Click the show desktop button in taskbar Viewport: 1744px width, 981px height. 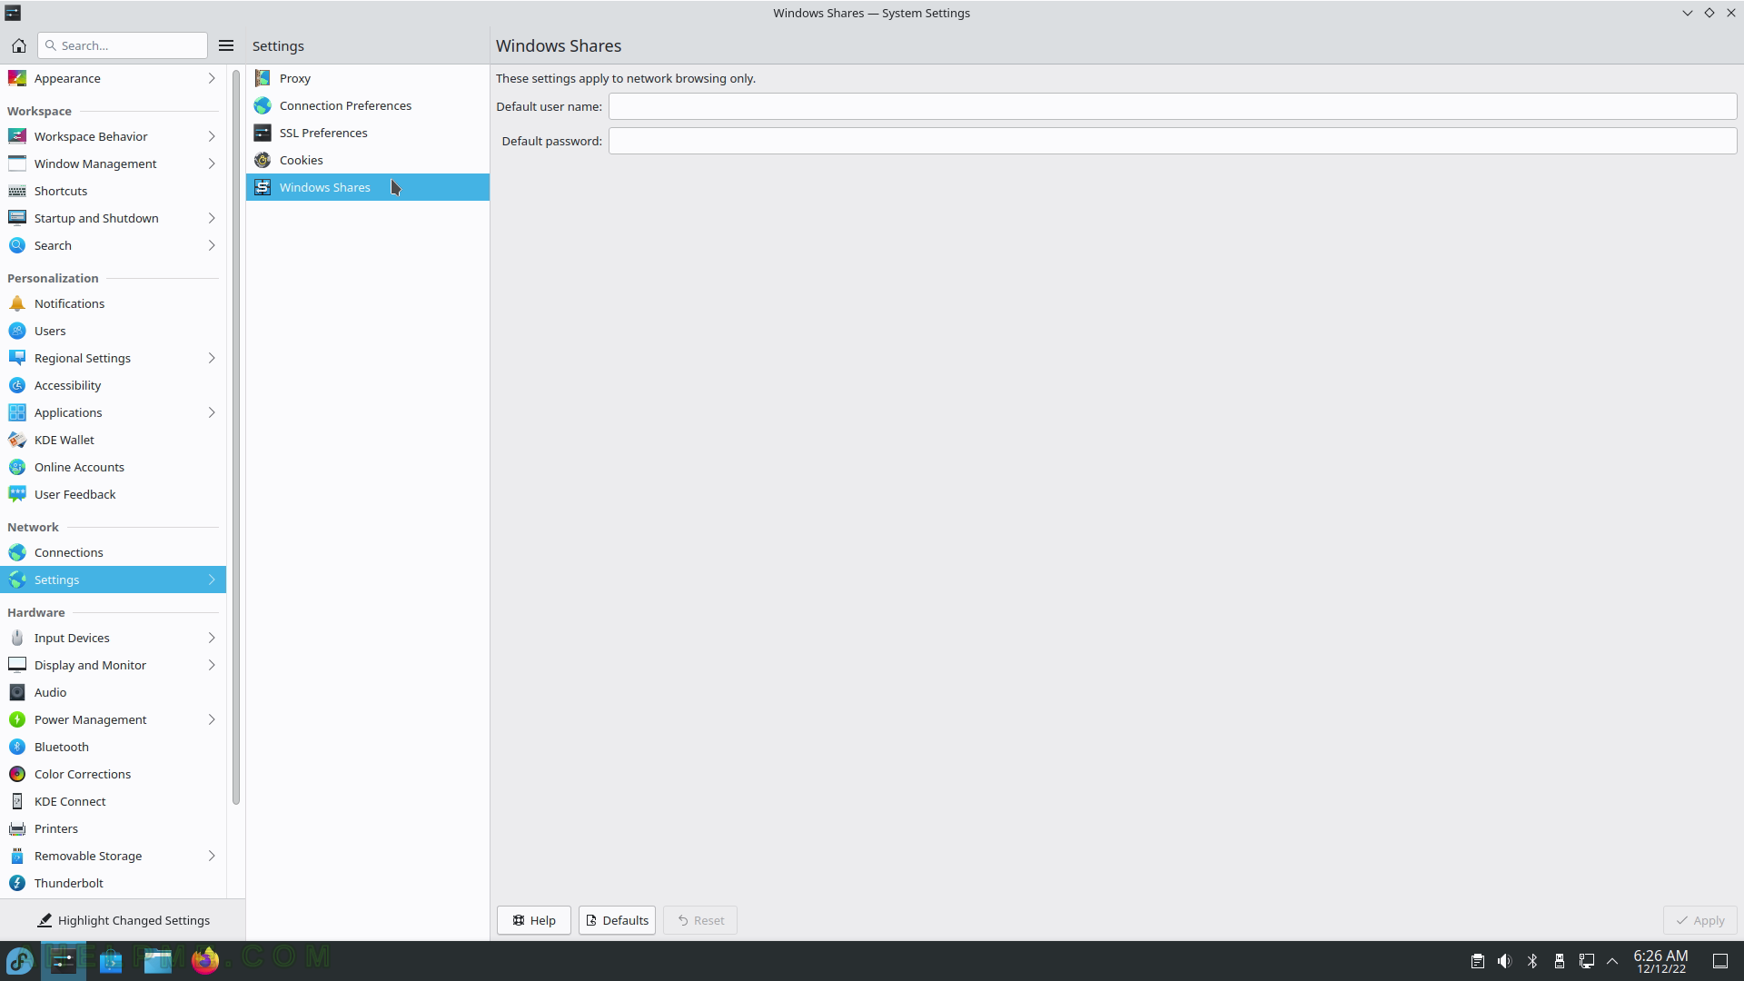pos(1720,961)
